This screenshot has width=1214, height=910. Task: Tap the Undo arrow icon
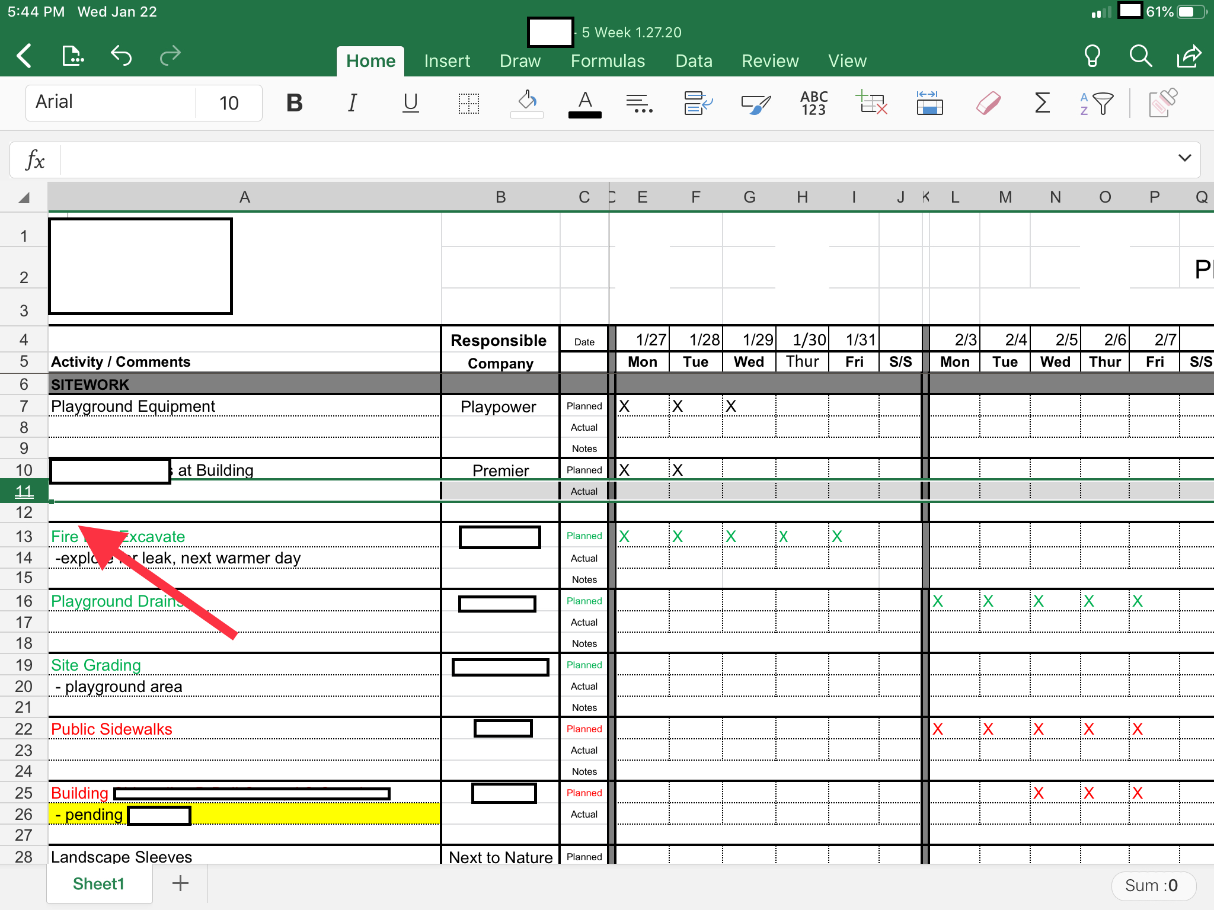tap(121, 56)
